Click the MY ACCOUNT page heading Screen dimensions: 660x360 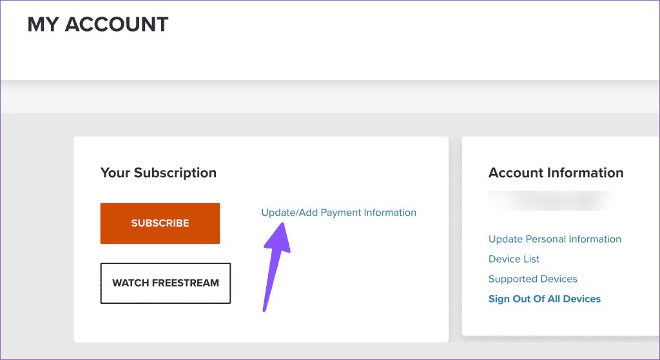coord(98,24)
